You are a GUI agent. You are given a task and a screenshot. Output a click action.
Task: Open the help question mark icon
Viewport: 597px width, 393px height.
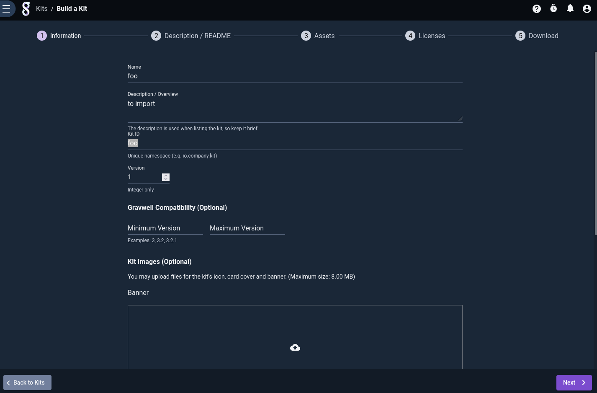536,9
